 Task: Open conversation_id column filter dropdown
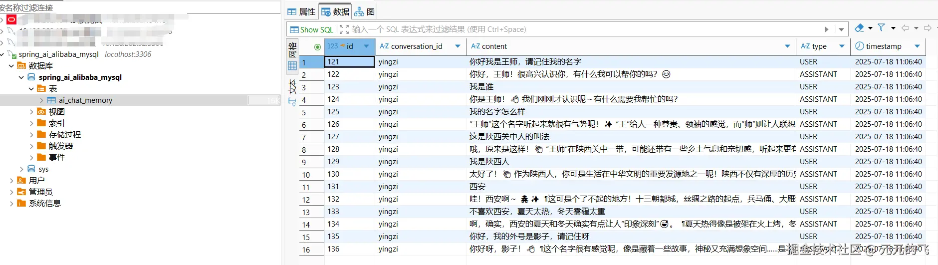coord(458,46)
